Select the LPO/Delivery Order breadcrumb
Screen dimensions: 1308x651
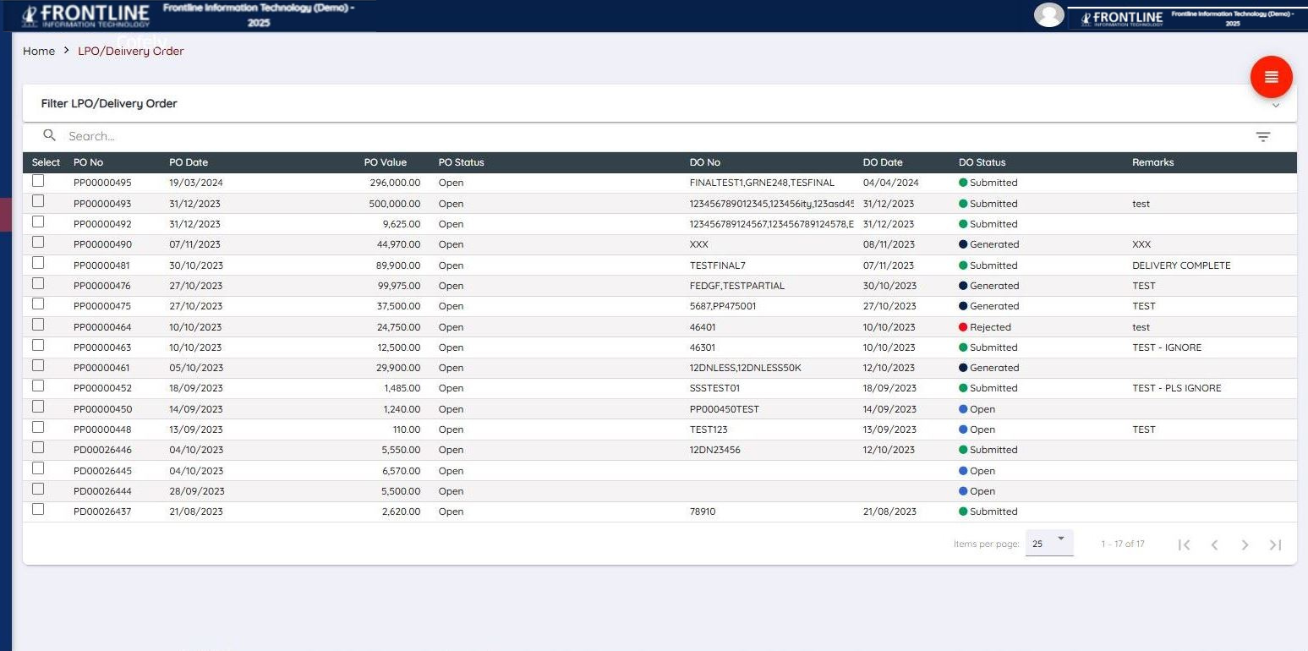pyautogui.click(x=130, y=51)
